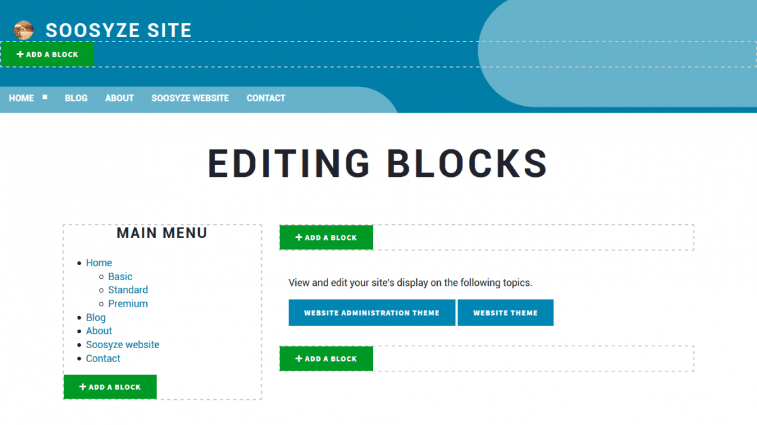Click Soosyze website link in Main Menu list
This screenshot has width=757, height=425.
coord(122,344)
